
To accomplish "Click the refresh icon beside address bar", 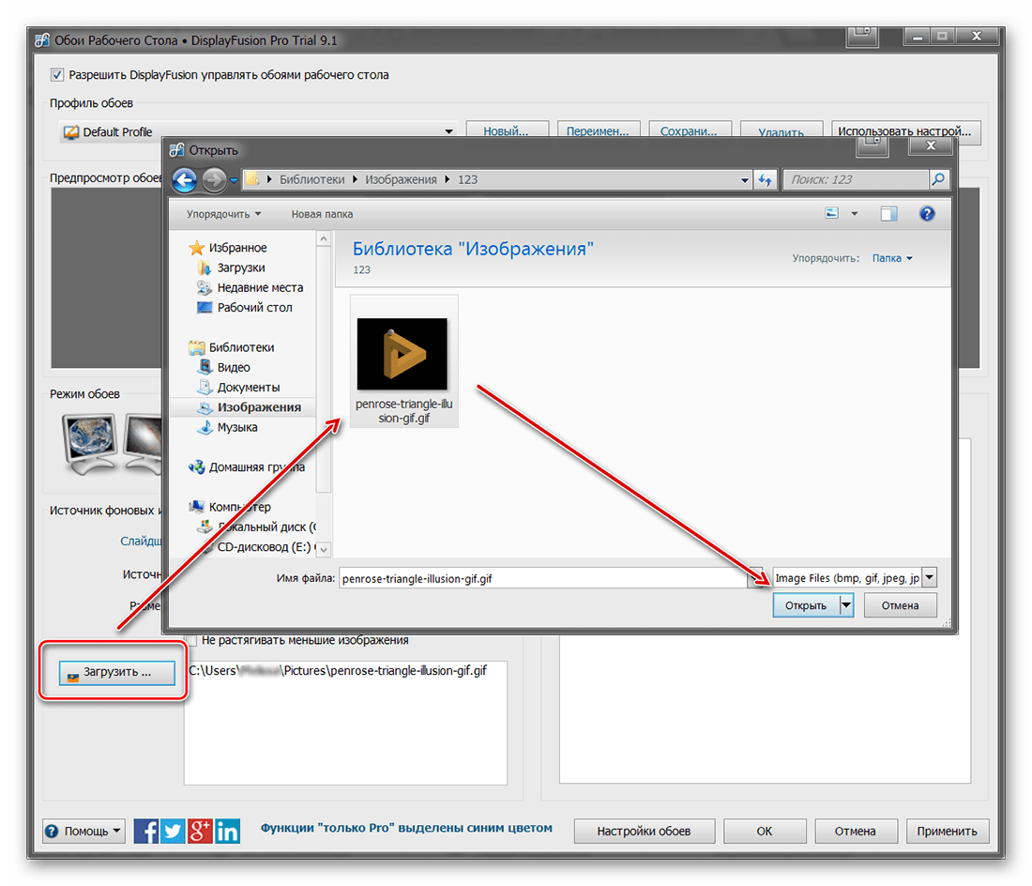I will [x=766, y=179].
